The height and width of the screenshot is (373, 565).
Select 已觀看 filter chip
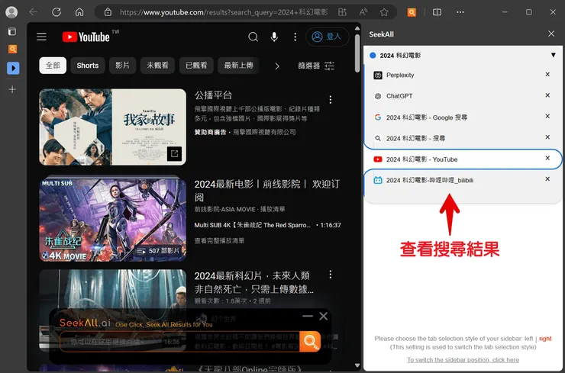(196, 66)
